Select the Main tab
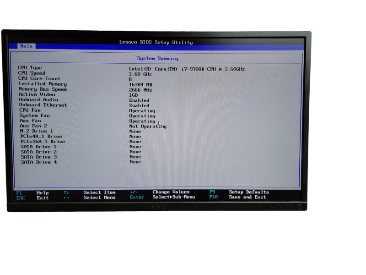The height and width of the screenshot is (275, 366). 27,46
